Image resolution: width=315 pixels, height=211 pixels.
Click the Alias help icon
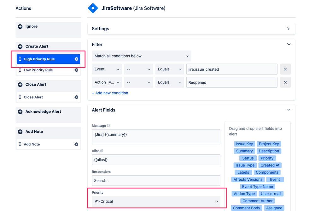[x=102, y=151]
